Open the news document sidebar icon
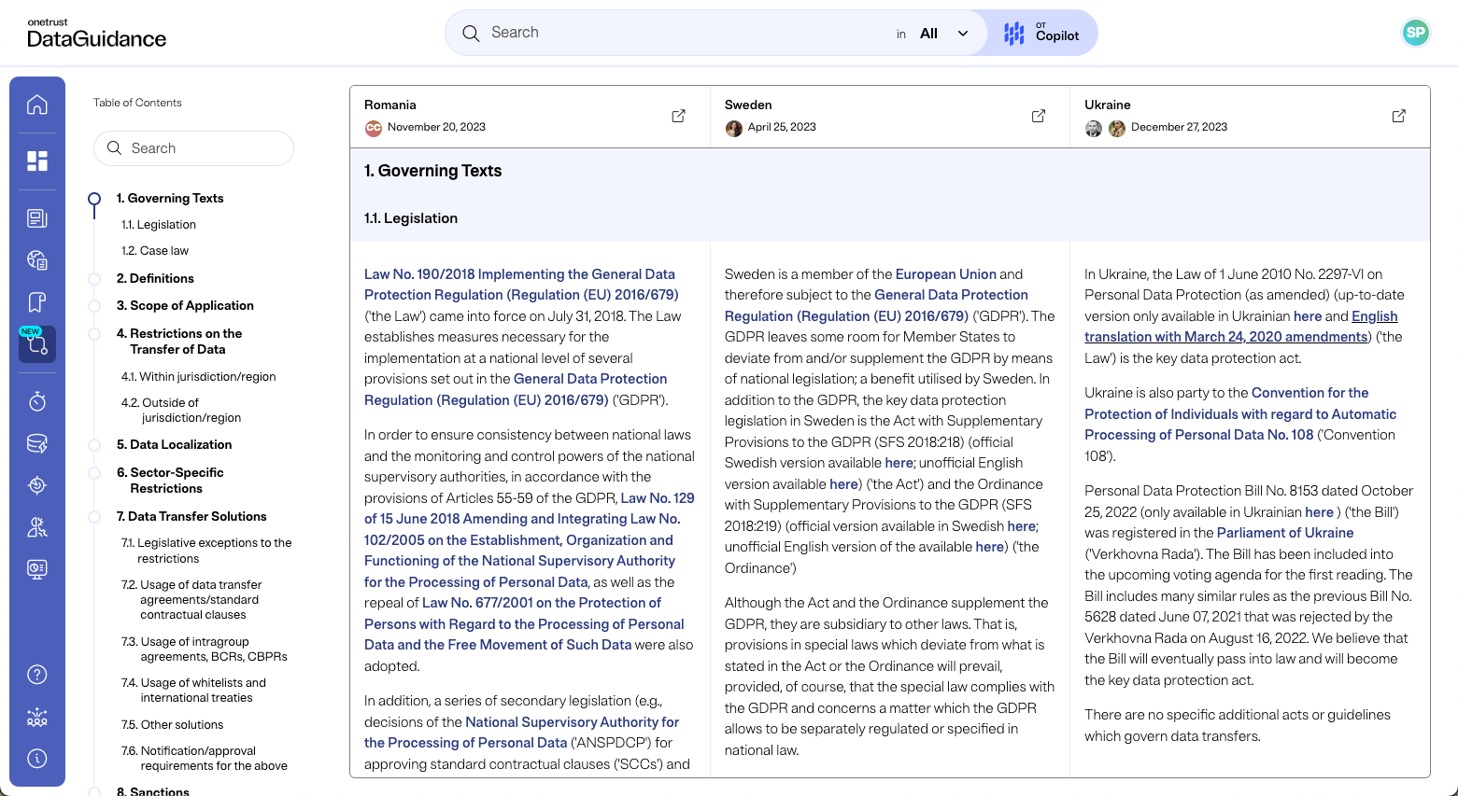Screen dimensions: 1458x796 click(x=37, y=218)
